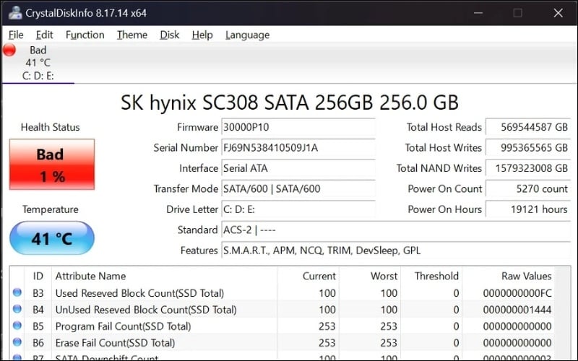Open the Help menu

click(x=202, y=35)
